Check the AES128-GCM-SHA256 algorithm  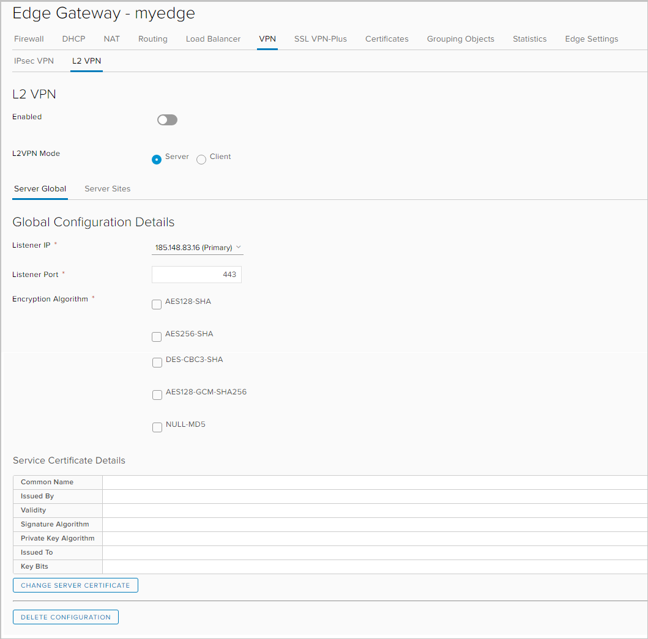[x=157, y=394]
